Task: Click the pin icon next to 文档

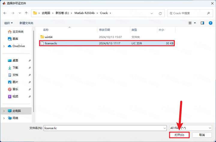Action: [29, 75]
